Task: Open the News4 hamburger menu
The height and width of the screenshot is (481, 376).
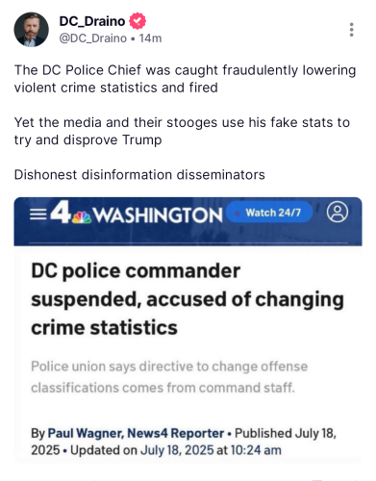Action: pyautogui.click(x=38, y=215)
